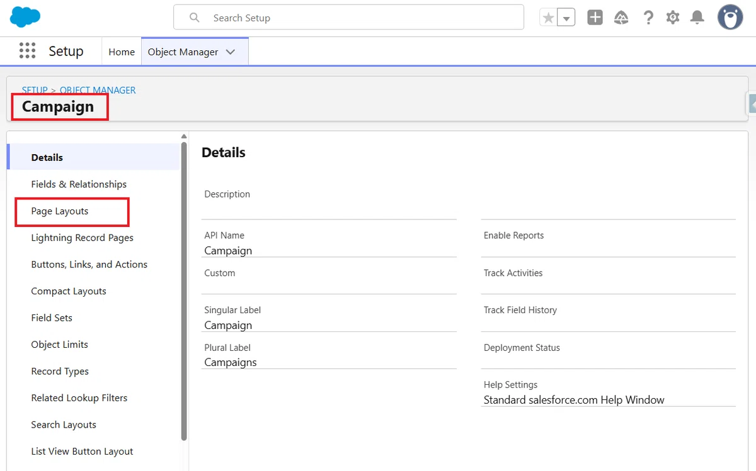This screenshot has height=471, width=756.
Task: Select Details in the sidebar
Action: point(93,157)
